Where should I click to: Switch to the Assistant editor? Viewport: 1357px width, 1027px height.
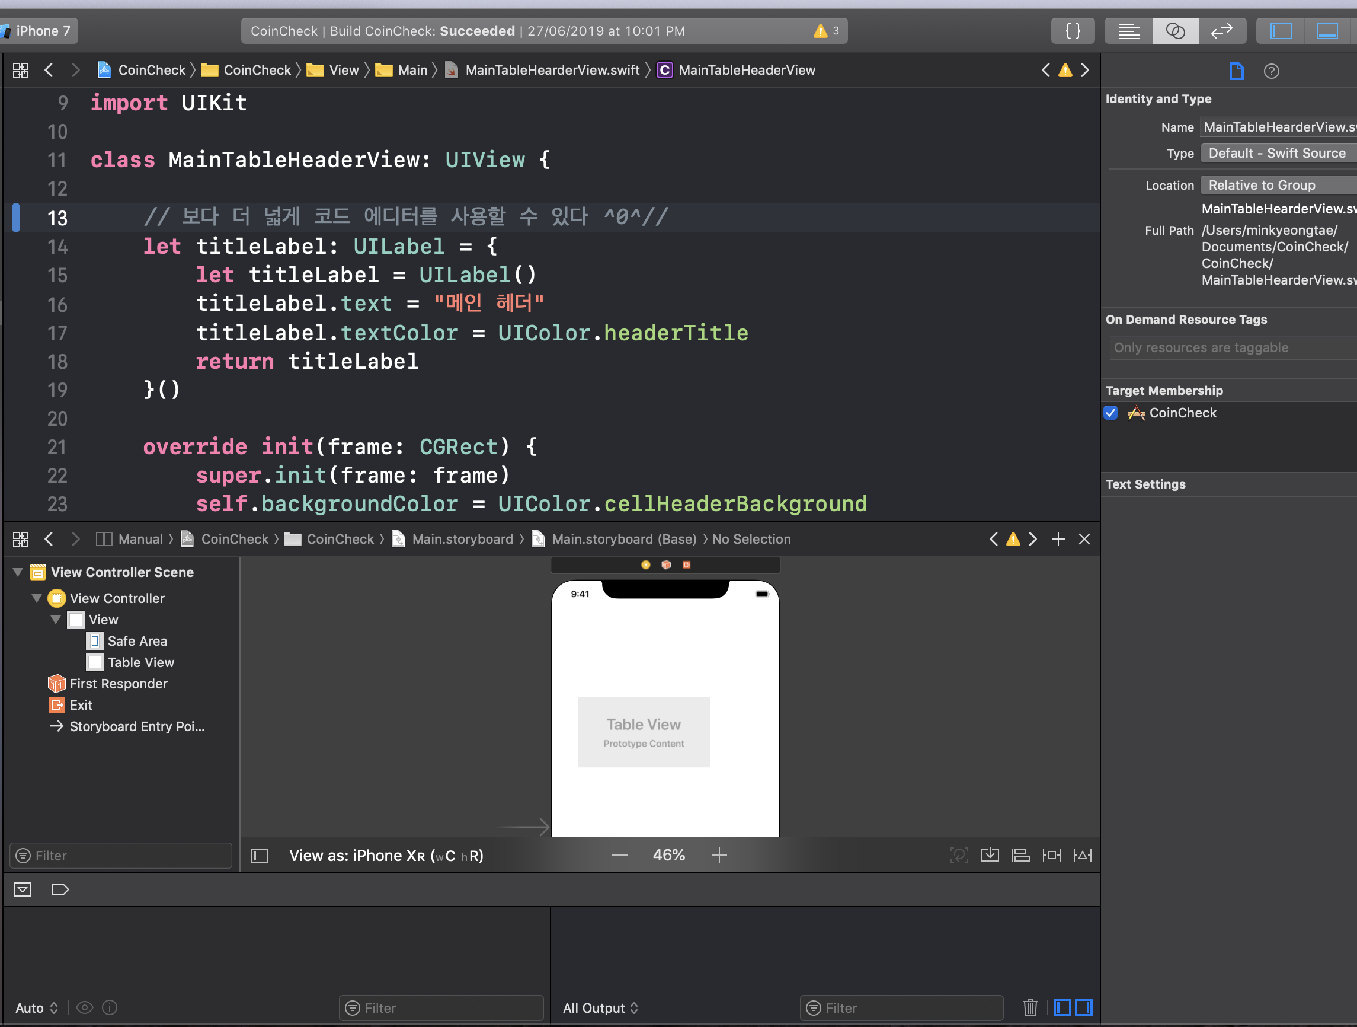(x=1175, y=31)
